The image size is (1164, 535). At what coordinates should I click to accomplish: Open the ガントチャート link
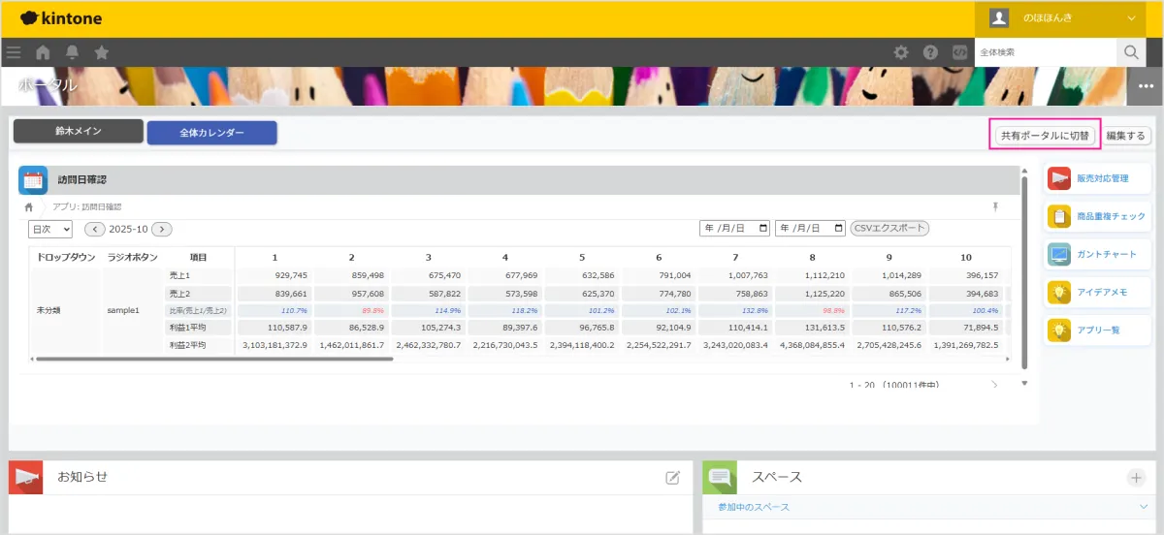pos(1106,254)
